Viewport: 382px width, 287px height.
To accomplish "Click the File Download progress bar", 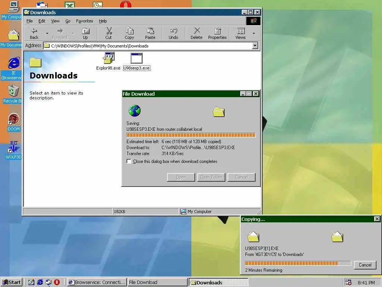I will point(191,135).
